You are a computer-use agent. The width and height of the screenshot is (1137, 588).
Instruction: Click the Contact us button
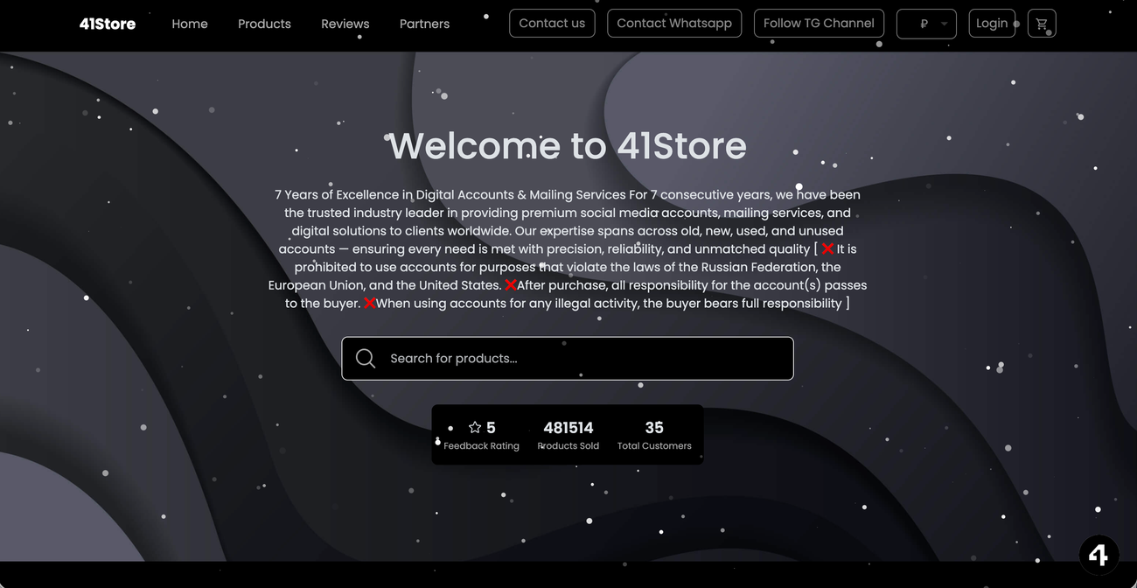coord(552,24)
